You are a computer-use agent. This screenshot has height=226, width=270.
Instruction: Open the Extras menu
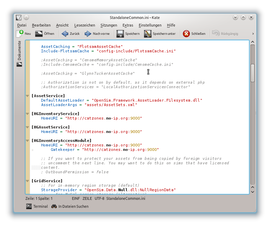pyautogui.click(x=128, y=25)
